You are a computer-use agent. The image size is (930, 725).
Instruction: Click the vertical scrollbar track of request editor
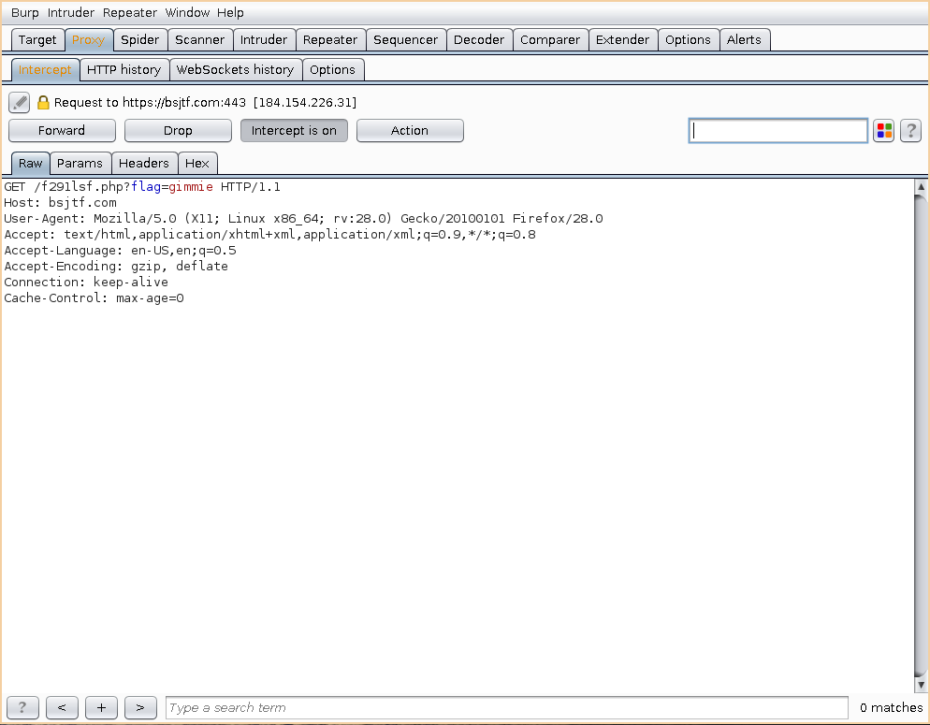(x=921, y=436)
